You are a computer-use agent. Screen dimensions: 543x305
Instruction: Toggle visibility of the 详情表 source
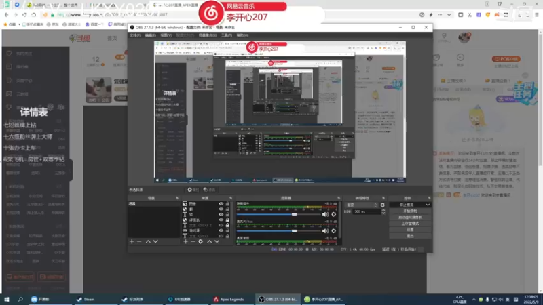coord(221,220)
